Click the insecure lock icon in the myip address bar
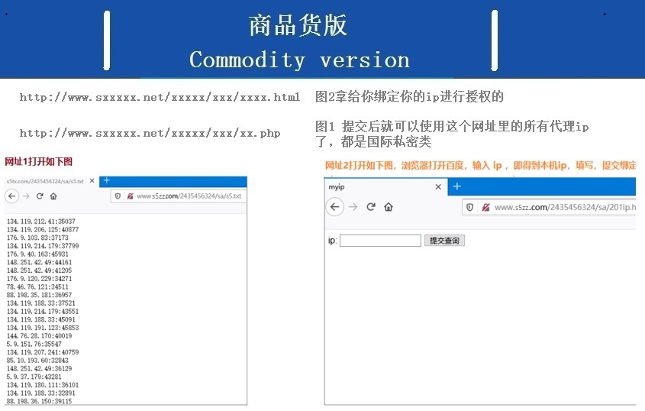645x411 pixels. point(485,207)
